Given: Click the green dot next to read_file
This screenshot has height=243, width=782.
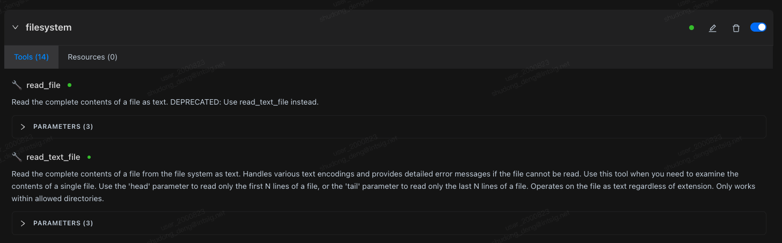Looking at the screenshot, I should pyautogui.click(x=69, y=85).
